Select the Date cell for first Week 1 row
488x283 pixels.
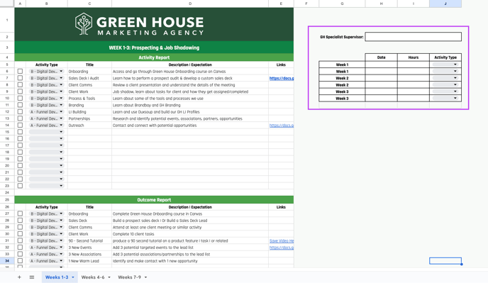pyautogui.click(x=382, y=65)
